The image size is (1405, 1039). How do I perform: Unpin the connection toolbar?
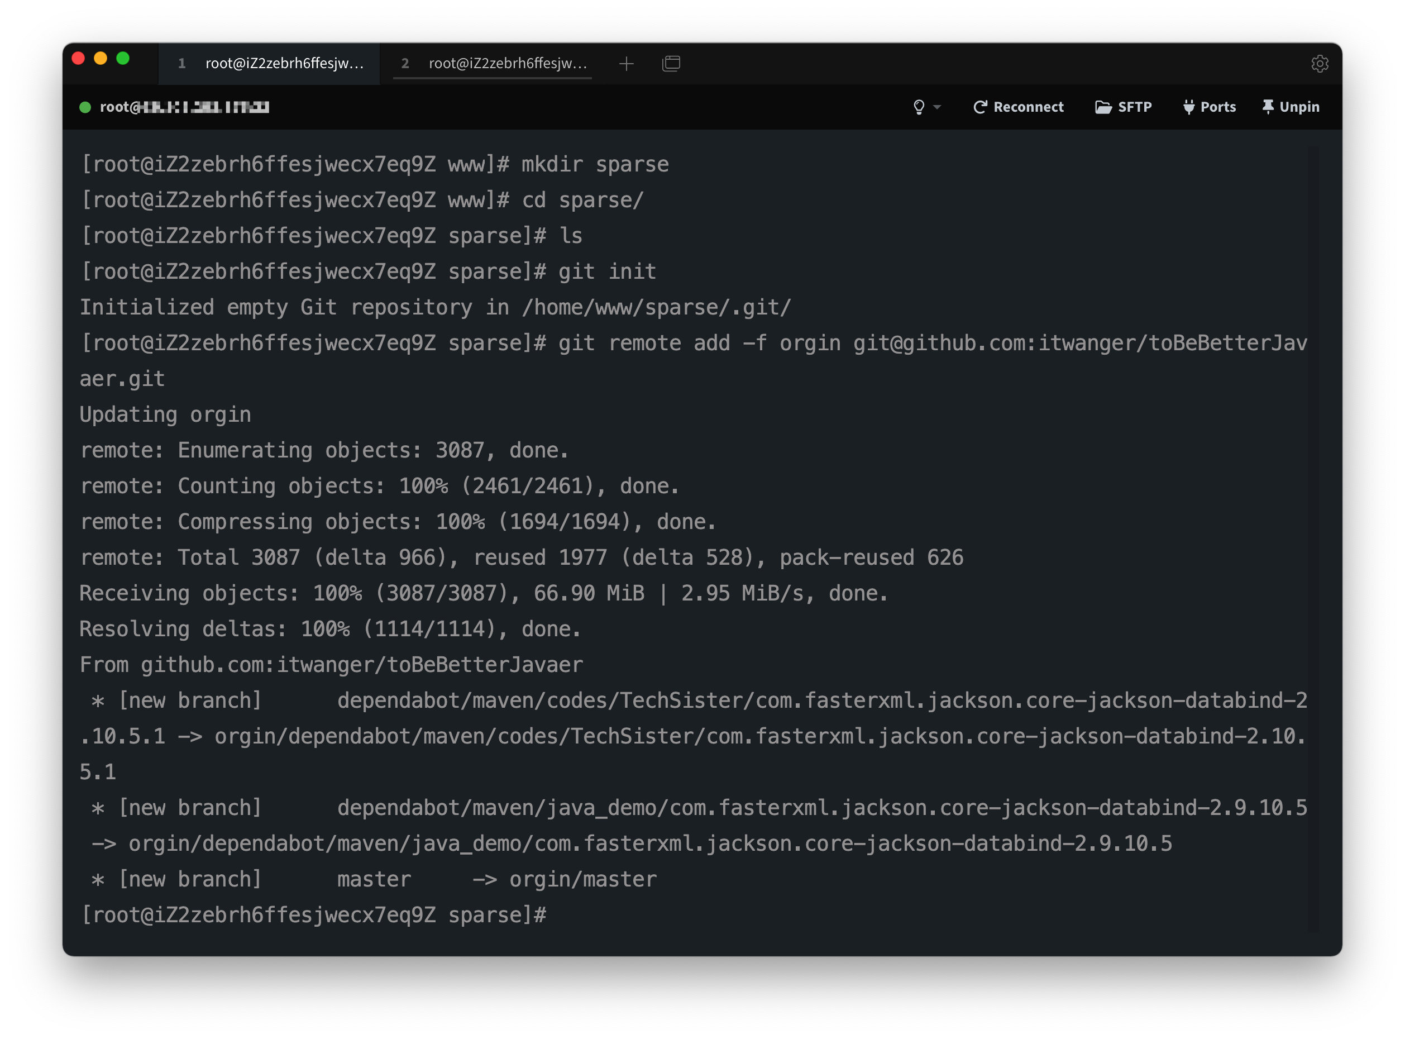[1291, 107]
